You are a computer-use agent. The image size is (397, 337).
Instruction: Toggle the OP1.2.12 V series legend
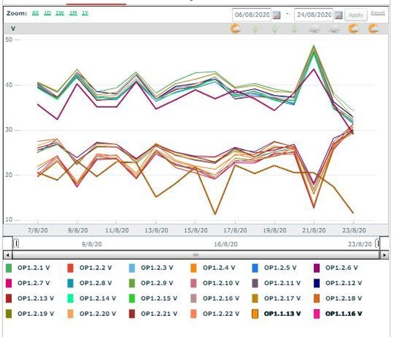[x=338, y=283]
